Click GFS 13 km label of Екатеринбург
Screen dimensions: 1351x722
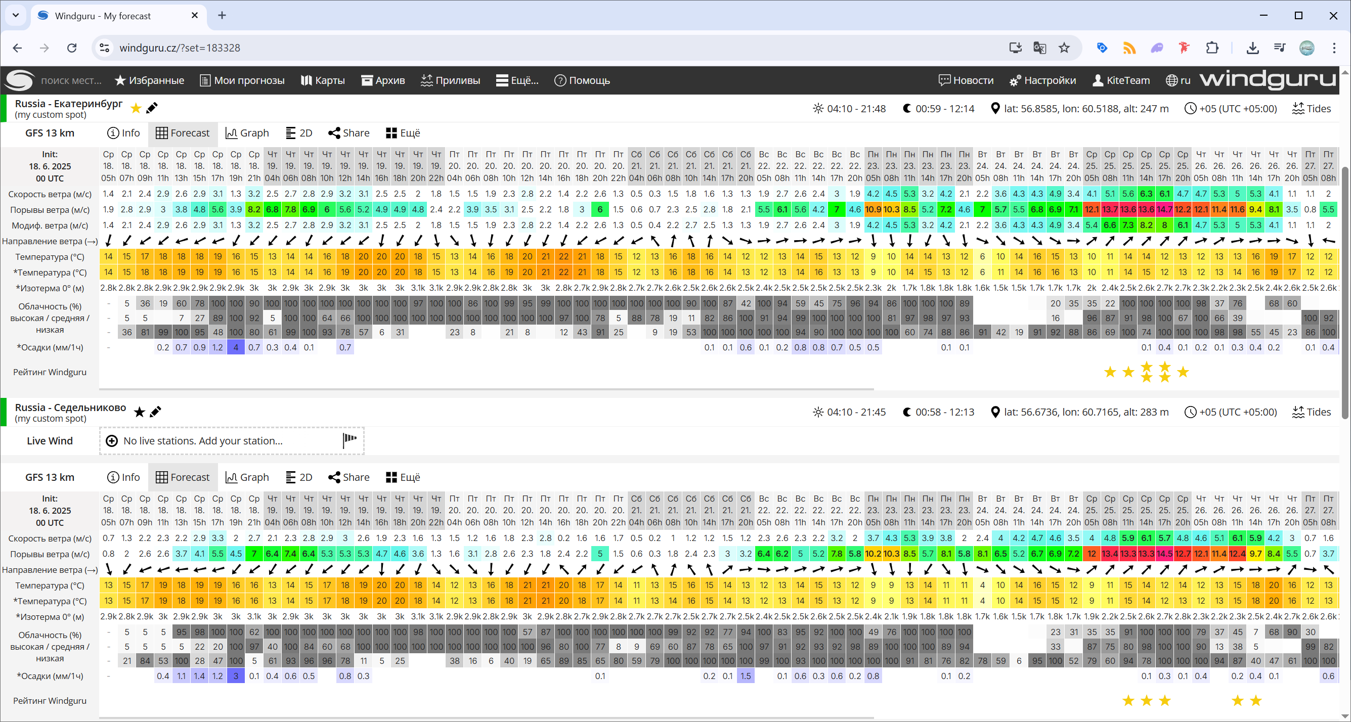50,133
